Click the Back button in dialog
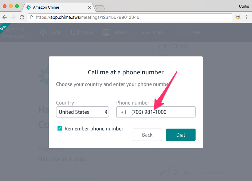Screen dimensions: 252x181 tap(147, 135)
